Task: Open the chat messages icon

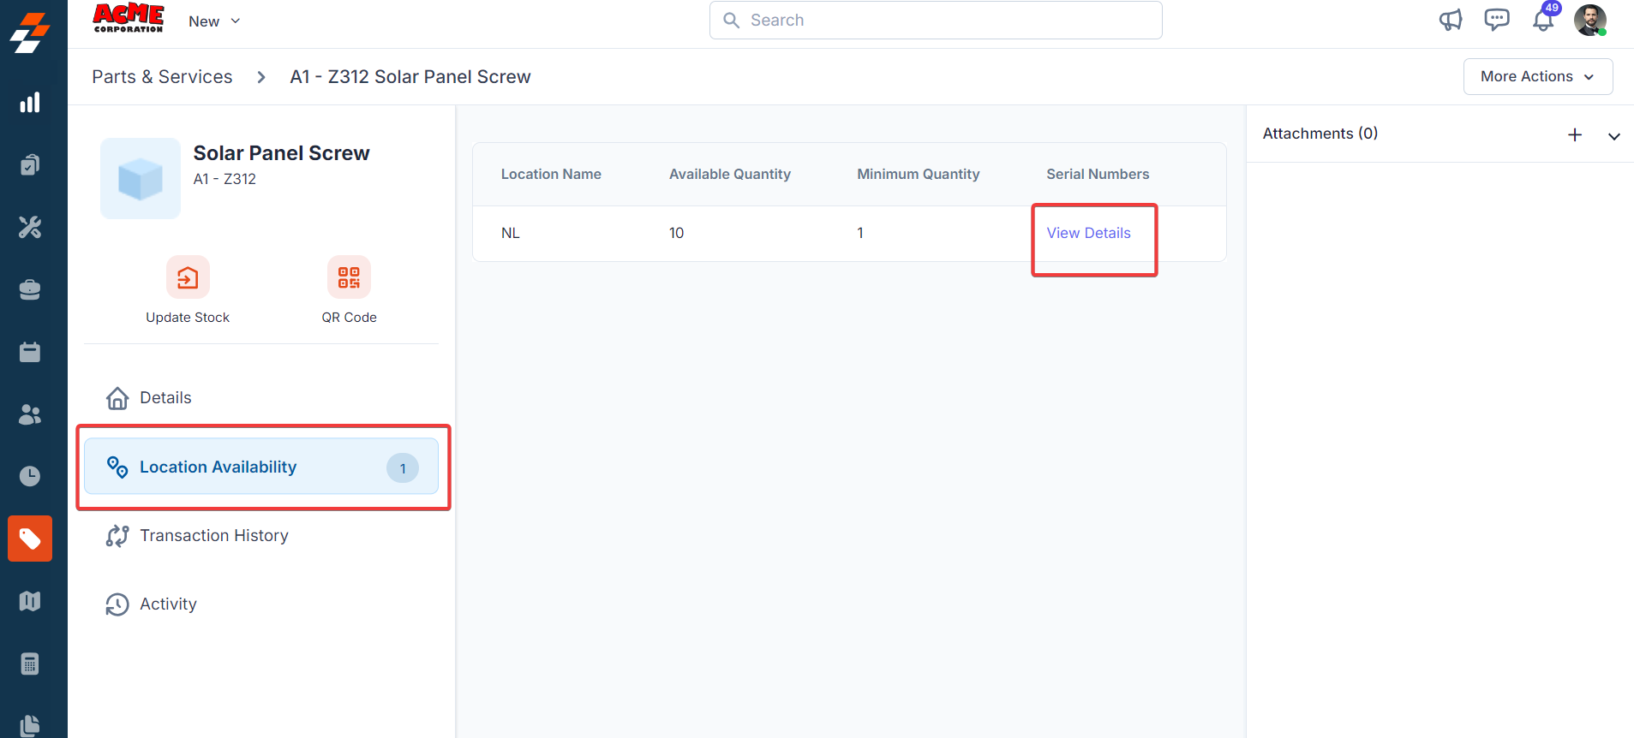Action: 1497,20
